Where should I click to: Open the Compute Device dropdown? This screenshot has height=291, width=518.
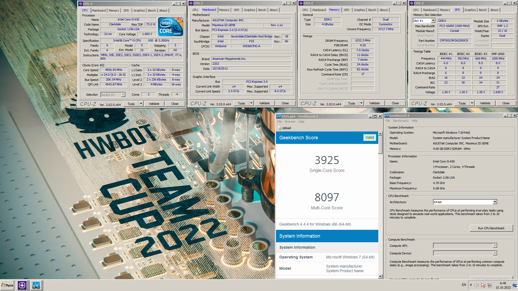pyautogui.click(x=495, y=253)
